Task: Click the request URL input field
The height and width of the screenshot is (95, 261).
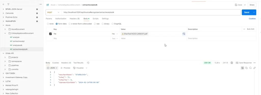Action: click(151, 12)
